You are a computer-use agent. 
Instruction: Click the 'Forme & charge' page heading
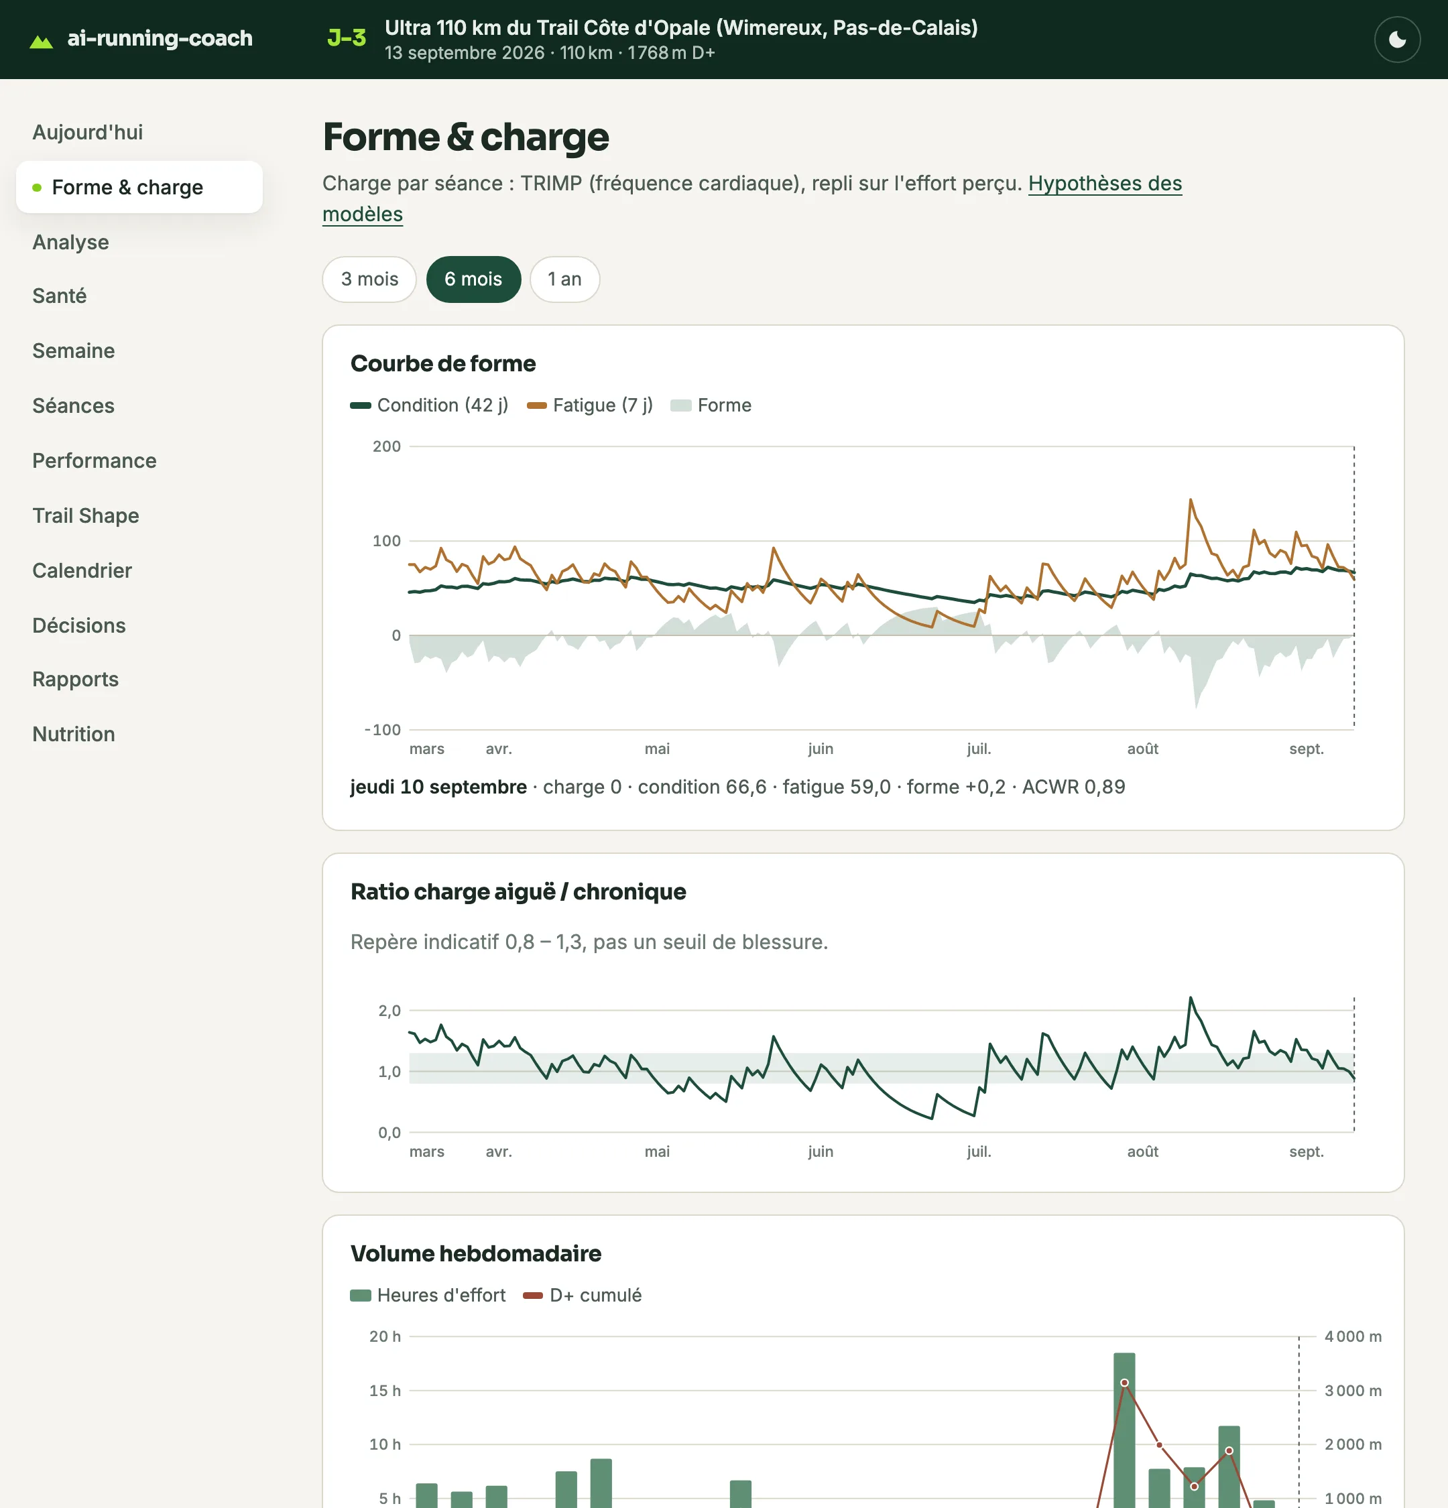(x=467, y=137)
